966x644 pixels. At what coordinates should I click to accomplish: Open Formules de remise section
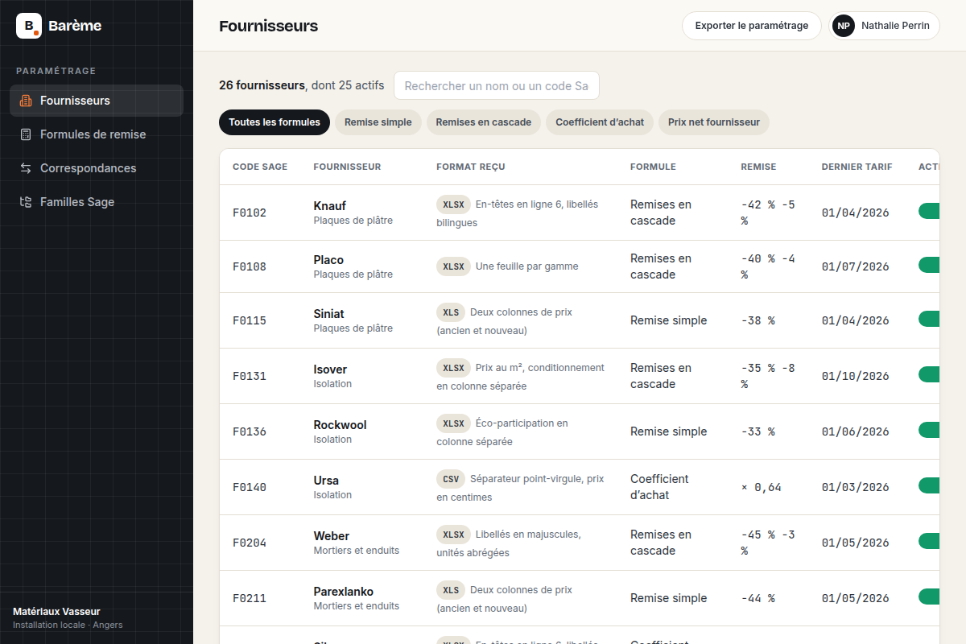[97, 134]
